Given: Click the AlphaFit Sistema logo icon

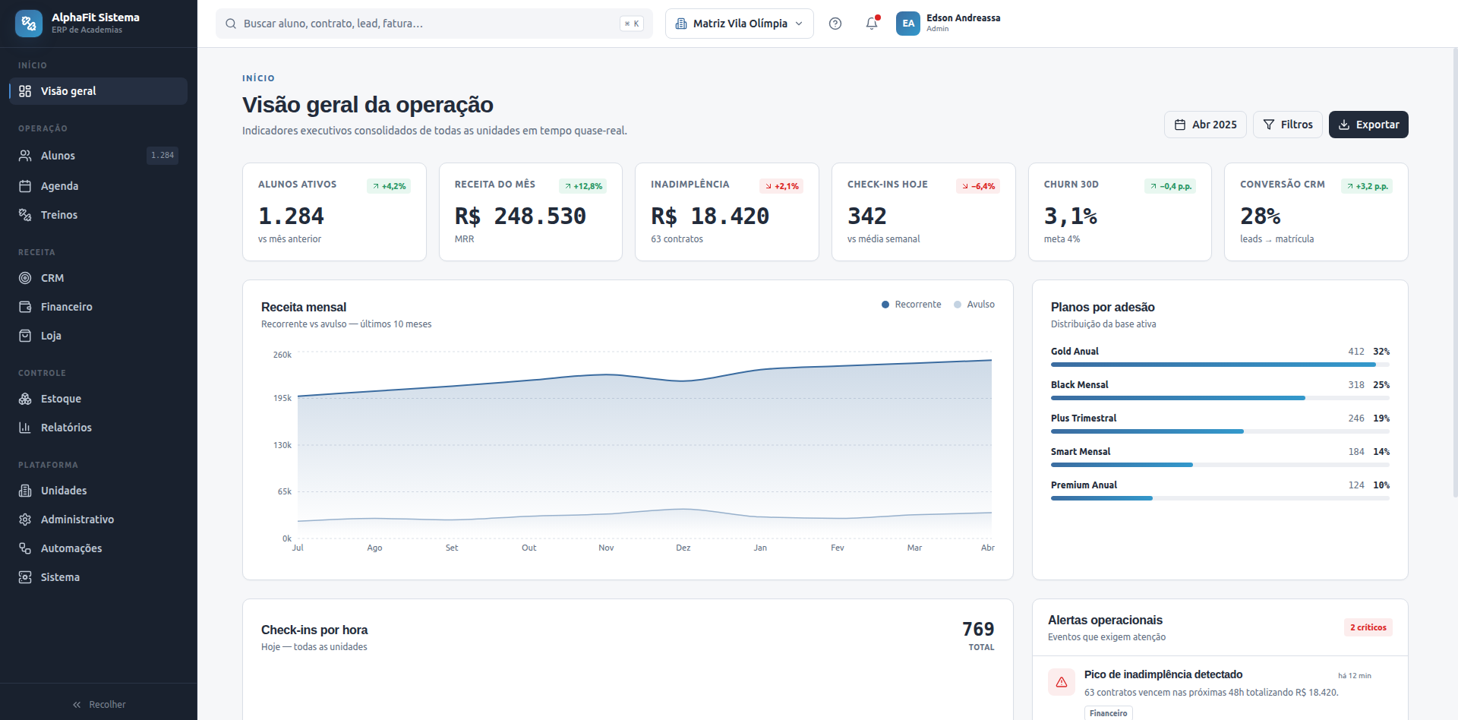Looking at the screenshot, I should tap(29, 24).
